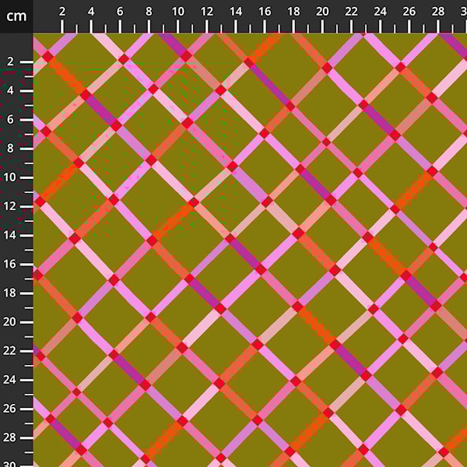Click the 24 mark on the left ruler
Screen dimensions: 467x467
pyautogui.click(x=12, y=380)
